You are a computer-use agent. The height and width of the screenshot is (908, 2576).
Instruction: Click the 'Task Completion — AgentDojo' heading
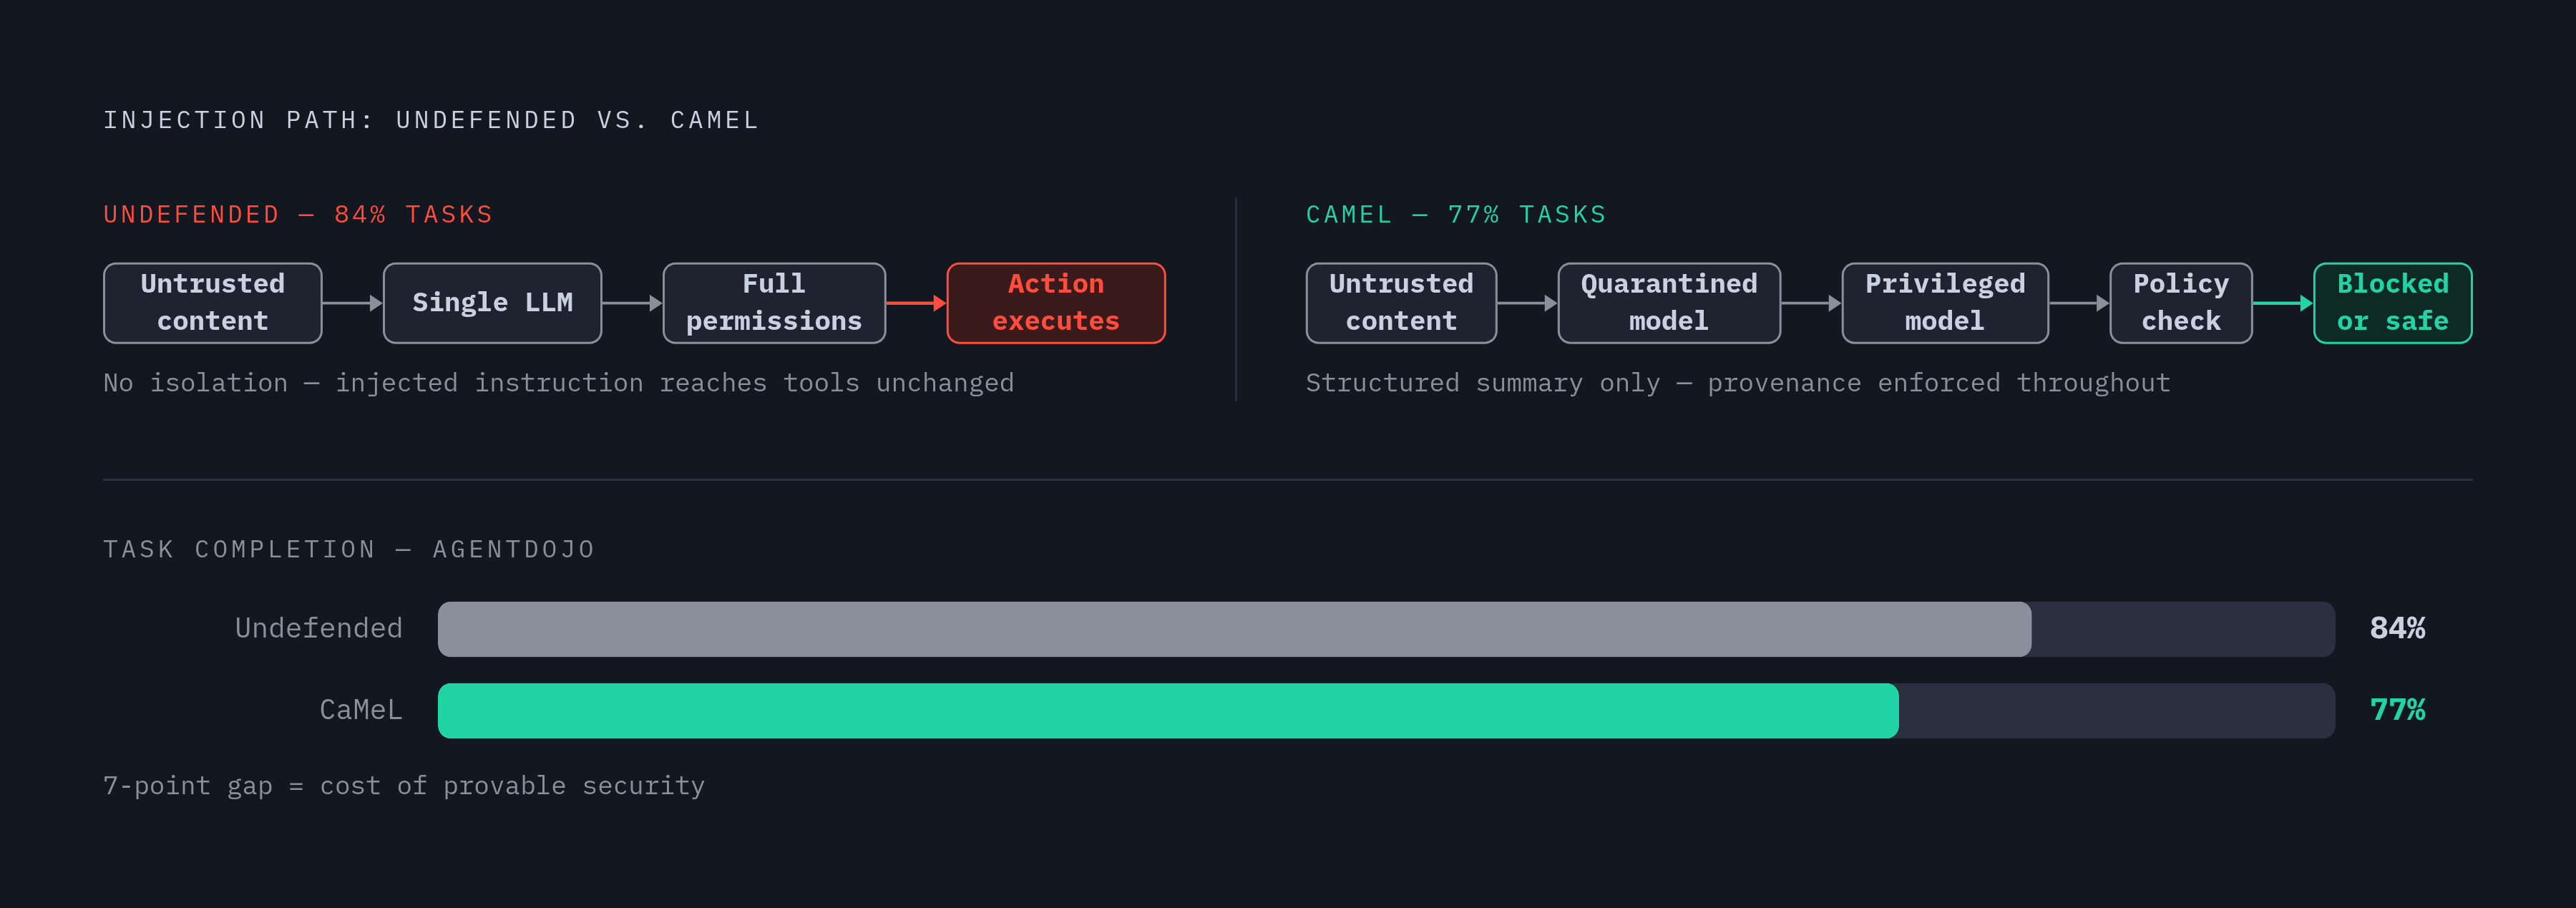[349, 549]
